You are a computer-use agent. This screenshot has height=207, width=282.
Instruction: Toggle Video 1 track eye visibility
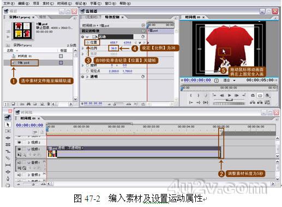tap(19, 149)
